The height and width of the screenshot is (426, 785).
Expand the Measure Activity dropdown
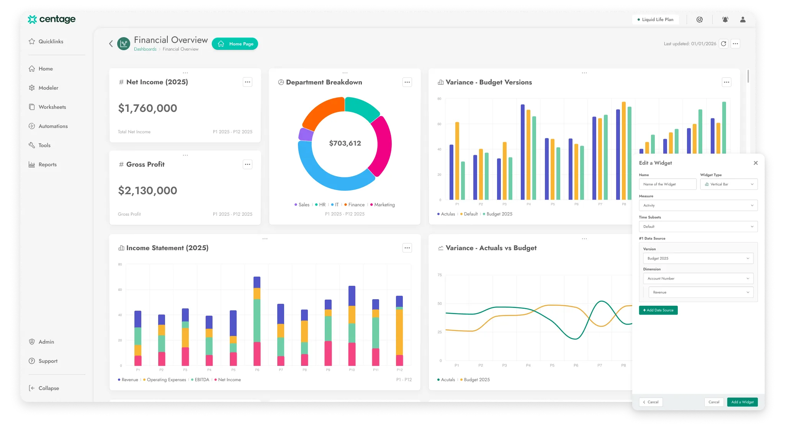pos(698,205)
